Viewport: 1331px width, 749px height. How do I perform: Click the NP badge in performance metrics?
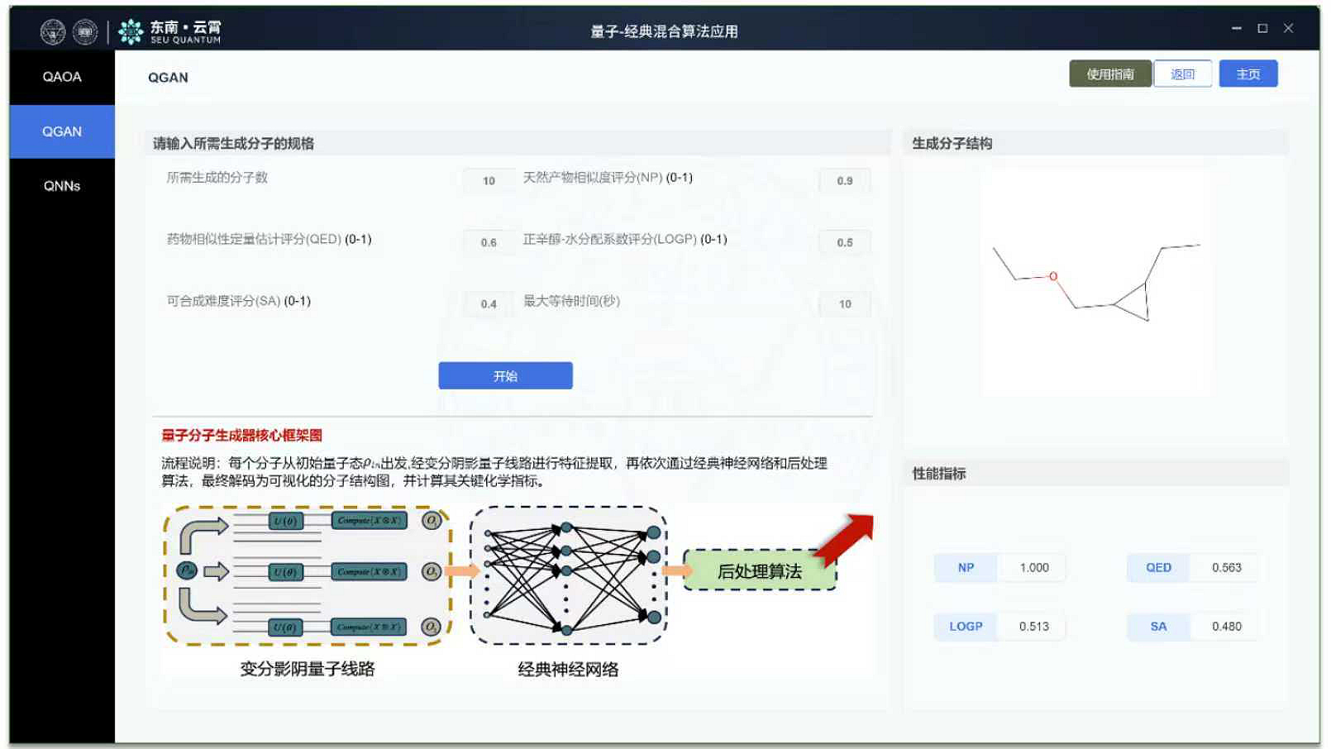pyautogui.click(x=964, y=568)
